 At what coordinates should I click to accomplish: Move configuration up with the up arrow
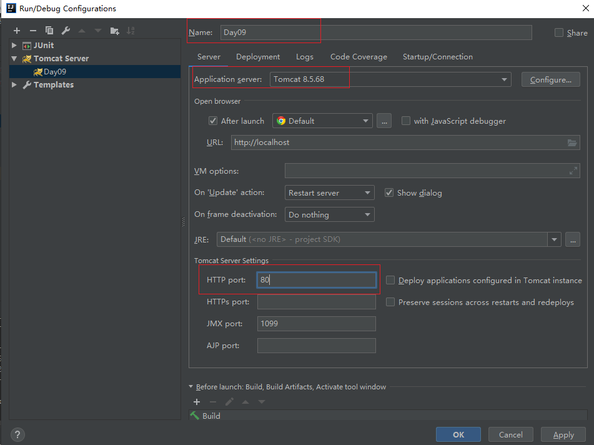point(82,31)
